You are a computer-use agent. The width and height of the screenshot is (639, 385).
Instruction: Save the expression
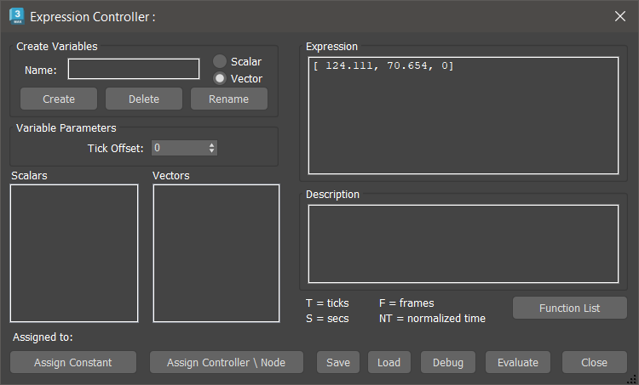pos(338,362)
